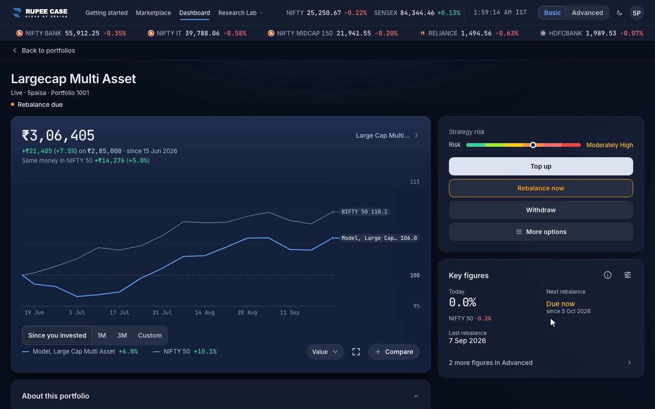Expand 2 more figures in Advanced
Viewport: 655px width, 409px height.
point(541,363)
